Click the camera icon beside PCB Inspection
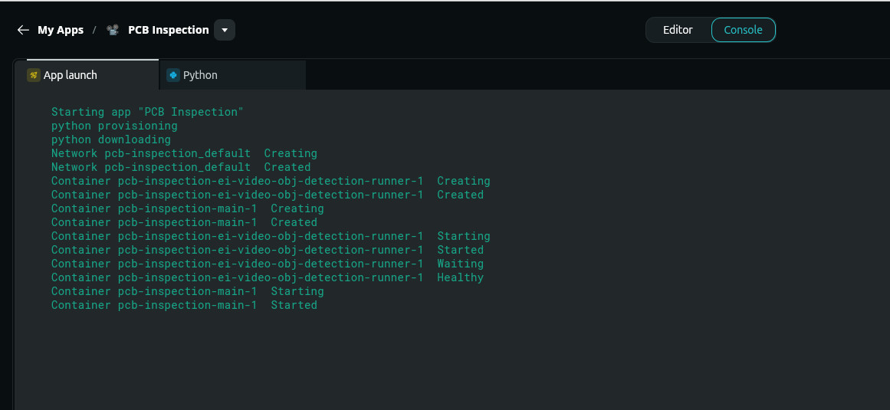This screenshot has width=890, height=410. coord(113,30)
